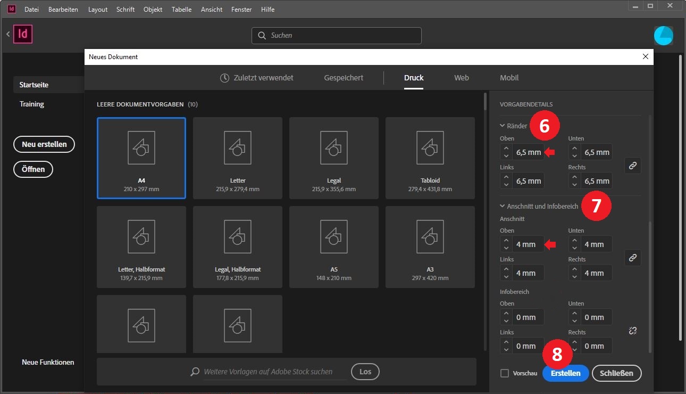
Task: Click the Anschnitt Oben input field
Action: click(x=528, y=244)
